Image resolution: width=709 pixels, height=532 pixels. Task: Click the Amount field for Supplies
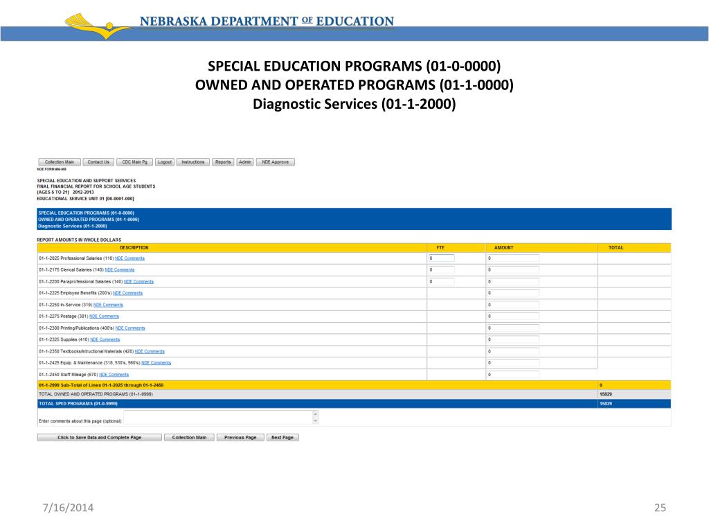(x=513, y=339)
